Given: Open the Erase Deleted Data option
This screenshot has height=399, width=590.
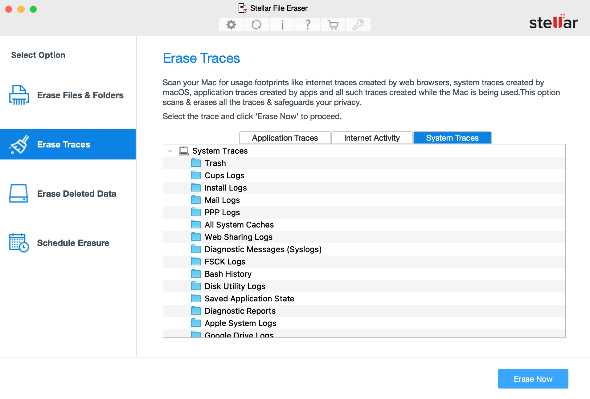Looking at the screenshot, I should 68,194.
